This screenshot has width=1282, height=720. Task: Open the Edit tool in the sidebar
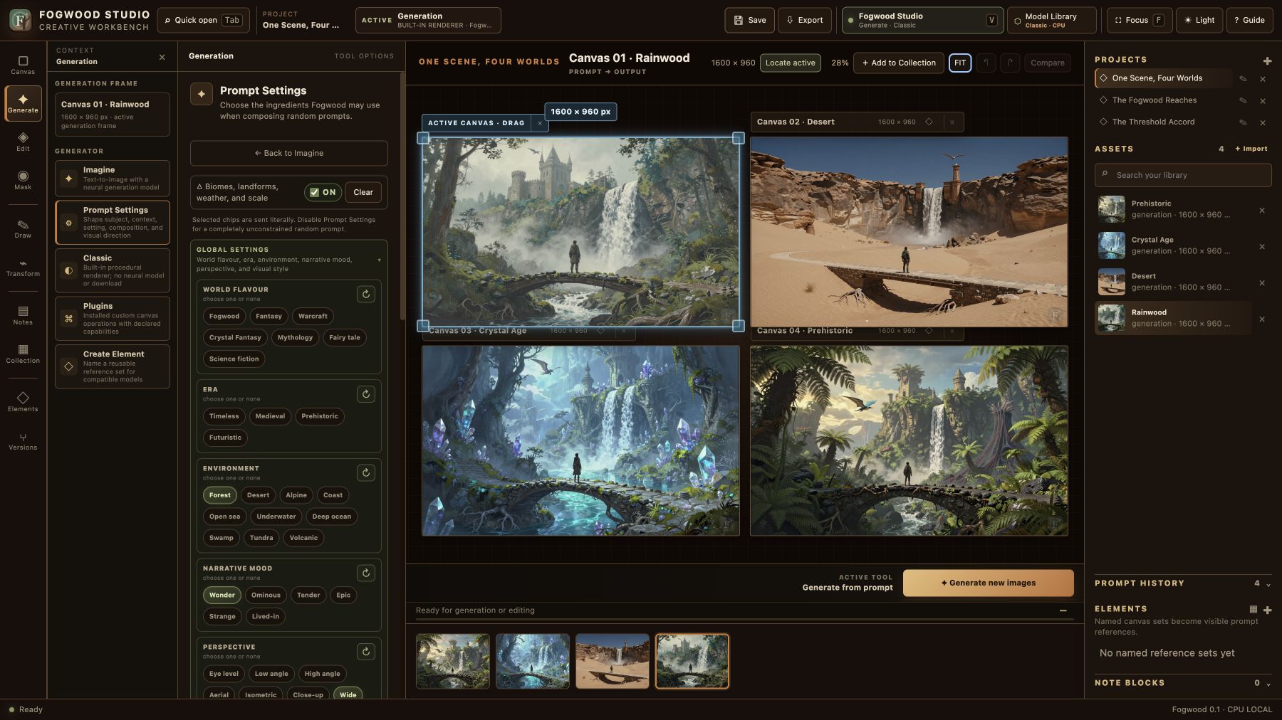(23, 142)
